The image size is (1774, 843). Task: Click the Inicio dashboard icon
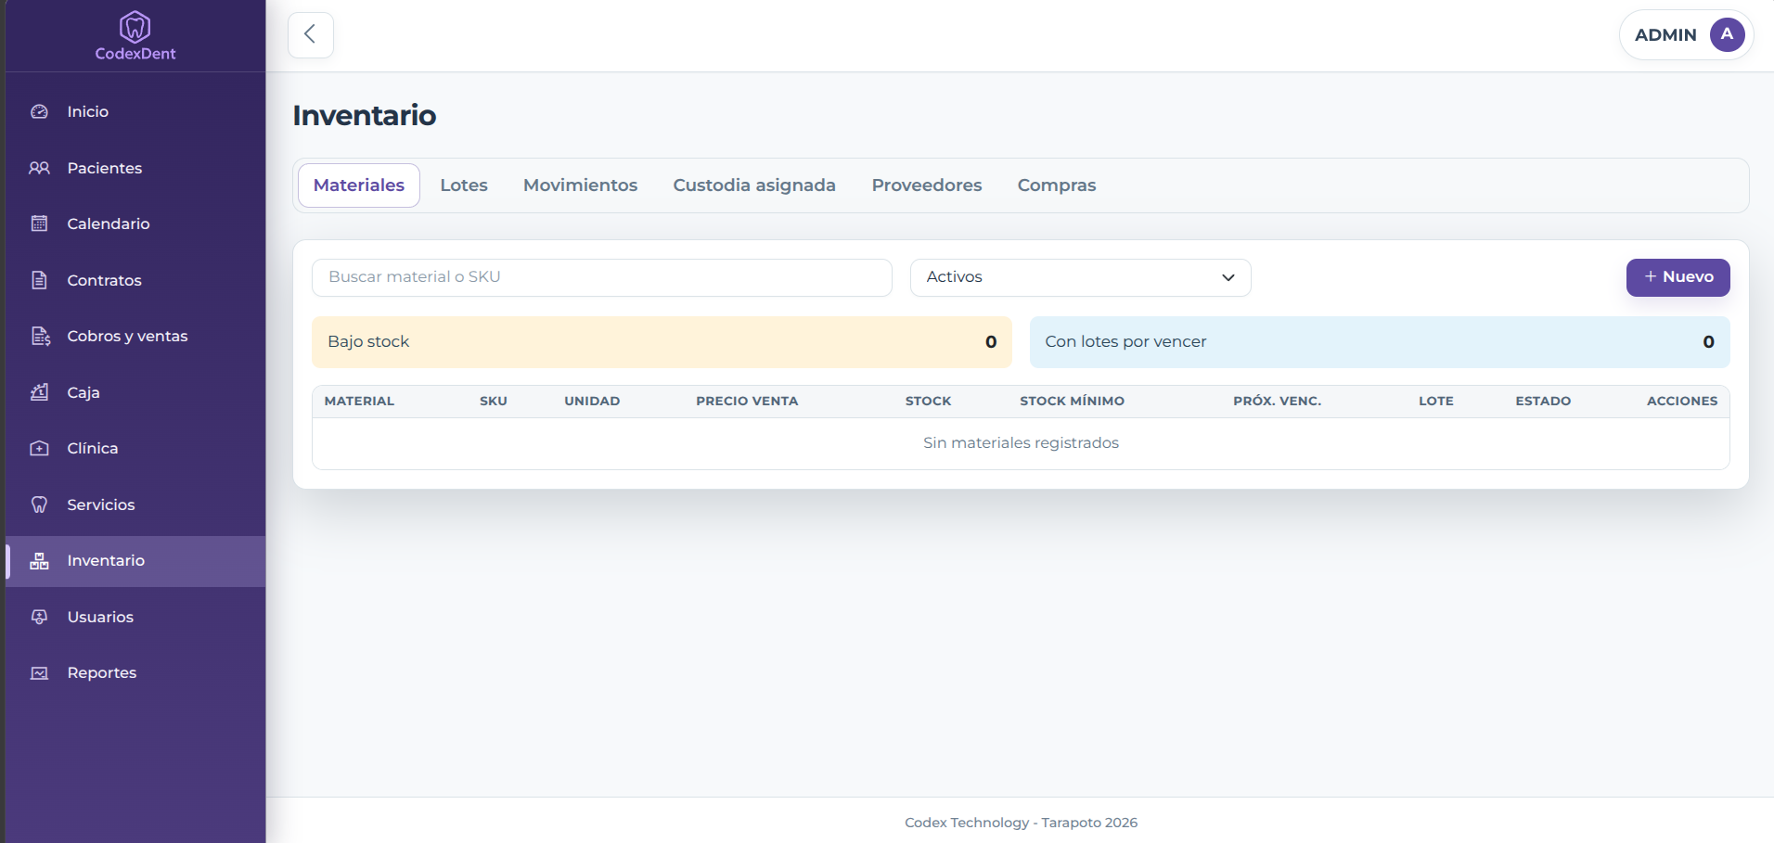pyautogui.click(x=39, y=111)
